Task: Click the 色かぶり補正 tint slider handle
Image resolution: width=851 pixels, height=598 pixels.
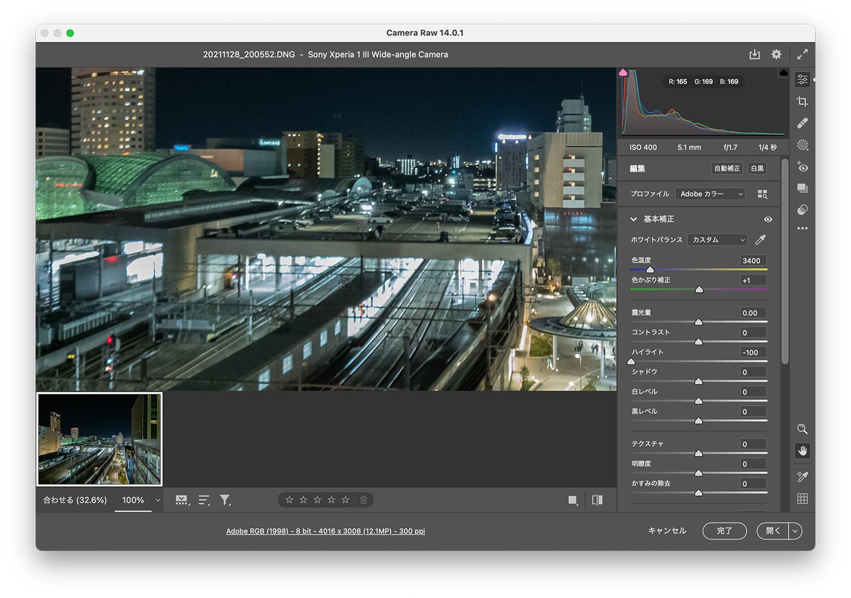Action: click(x=699, y=289)
